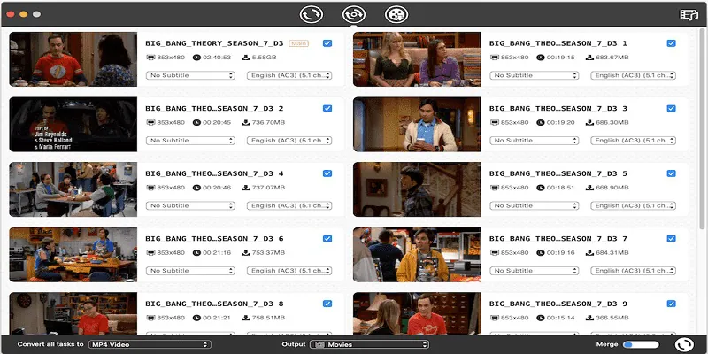Open the MP4 Video format dropdown
This screenshot has width=708, height=354.
tap(150, 344)
